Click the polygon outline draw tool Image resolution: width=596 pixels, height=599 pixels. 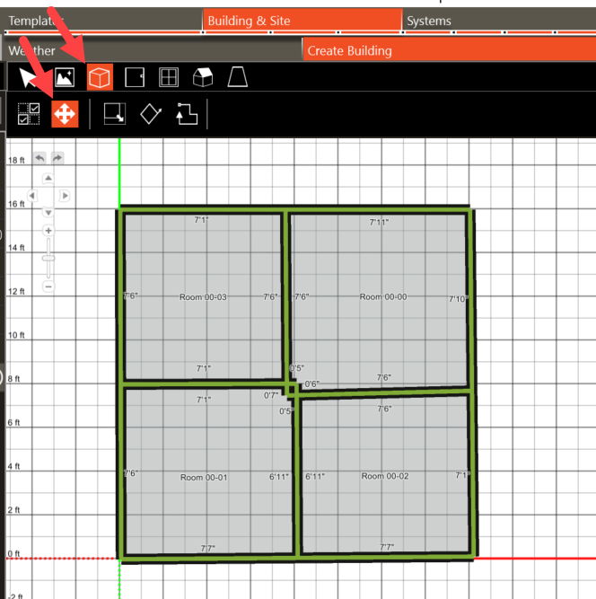pos(187,114)
